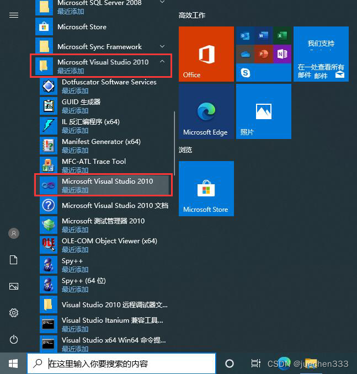Open the OneDrive mini tile
The image size is (357, 374).
click(245, 54)
